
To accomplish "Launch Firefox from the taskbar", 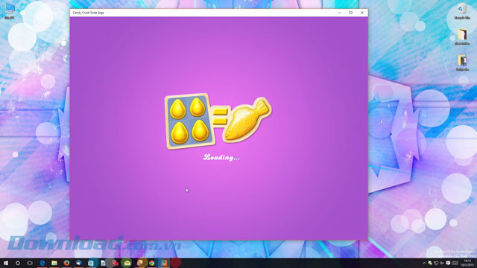I will click(x=66, y=263).
